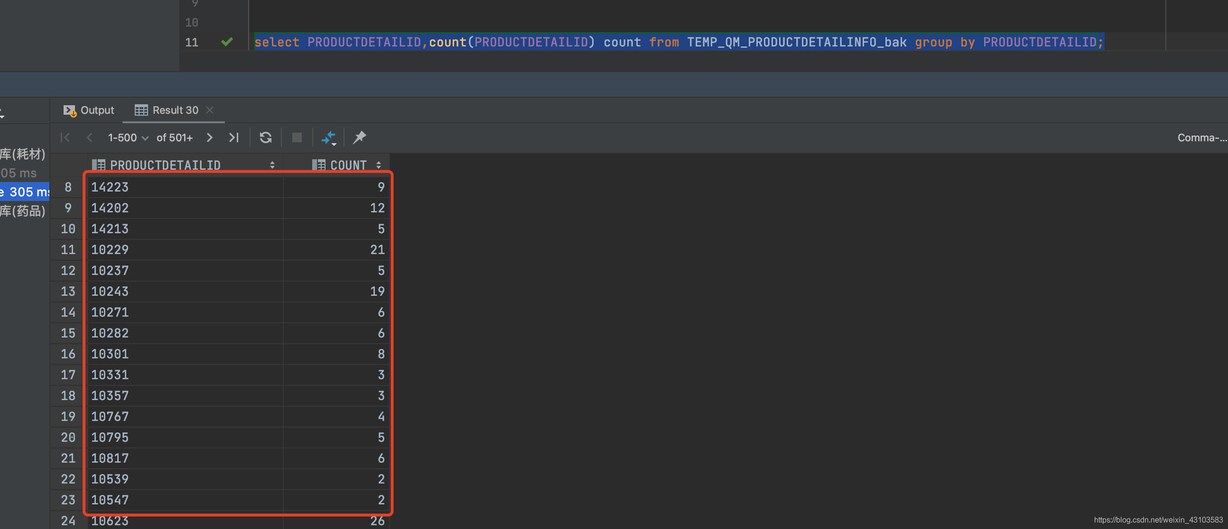1228x529 pixels.
Task: Select cell with product ID 10237
Action: click(x=186, y=271)
